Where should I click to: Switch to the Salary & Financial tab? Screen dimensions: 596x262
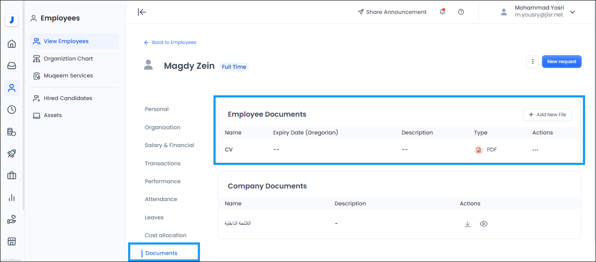point(169,145)
